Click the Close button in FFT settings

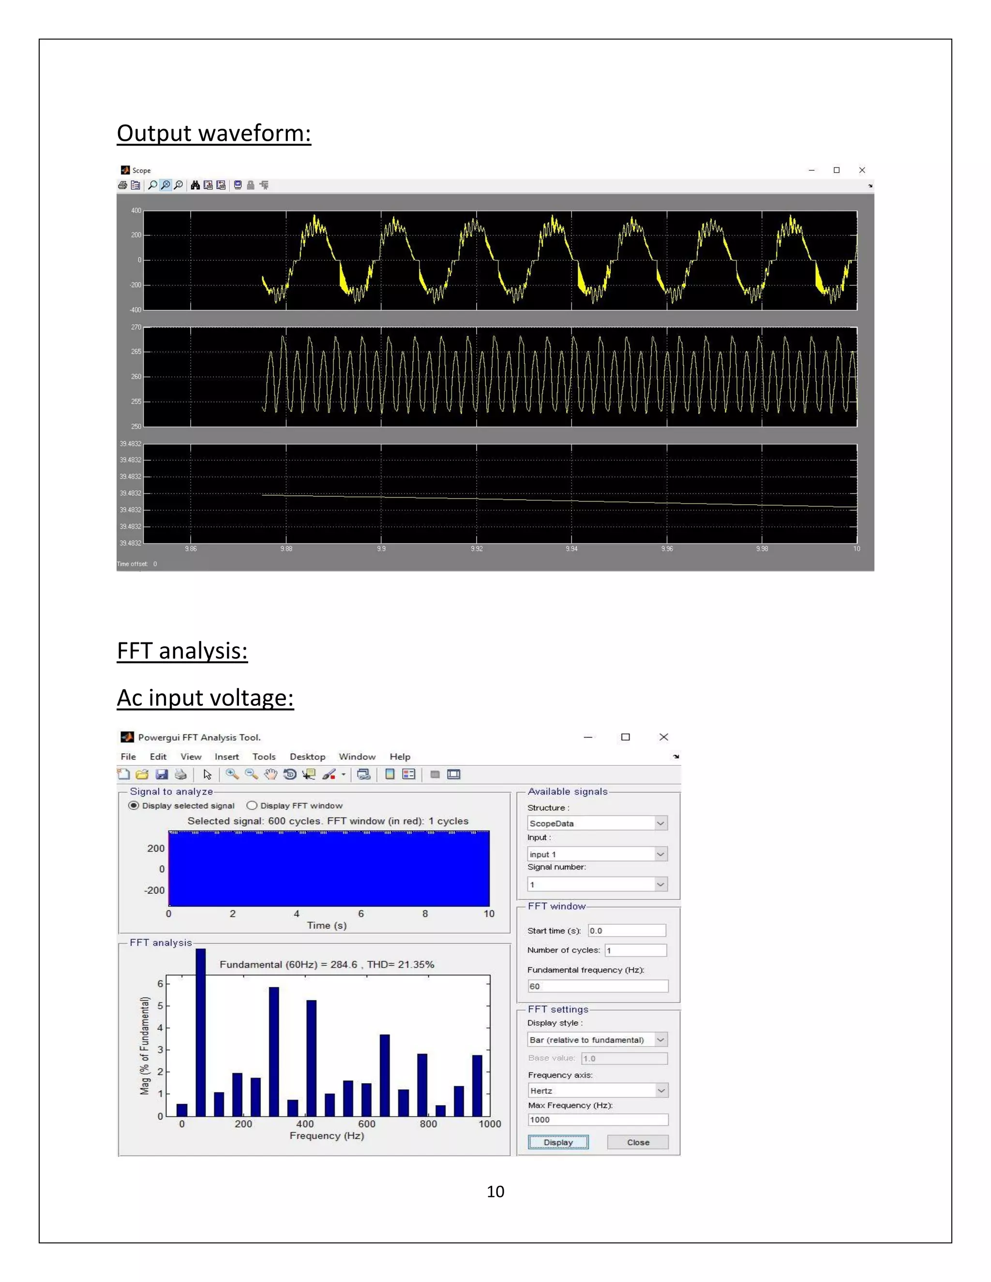pos(638,1142)
